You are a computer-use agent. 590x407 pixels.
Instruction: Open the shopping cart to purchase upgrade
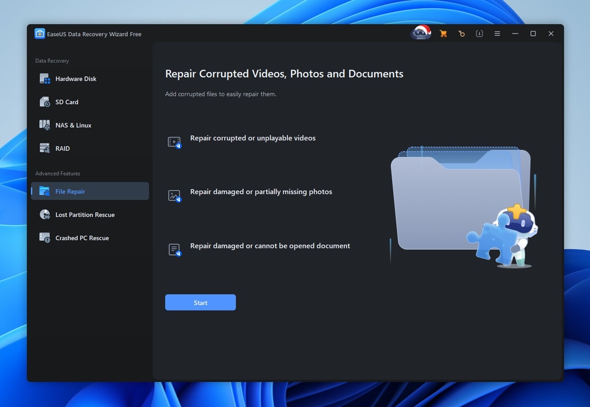[x=443, y=33]
